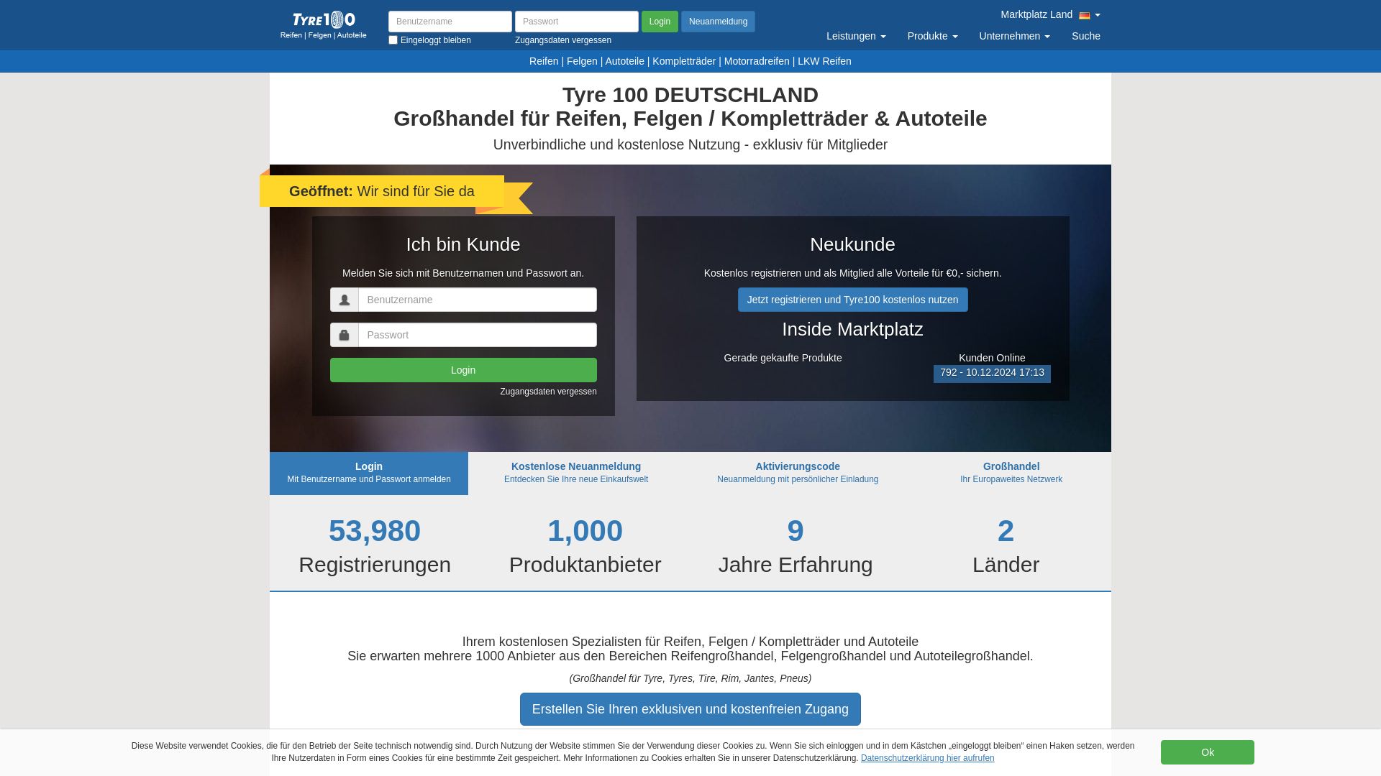The width and height of the screenshot is (1381, 776).
Task: Click the Geöffnet: Wir sind für Sie da banner
Action: pos(382,191)
